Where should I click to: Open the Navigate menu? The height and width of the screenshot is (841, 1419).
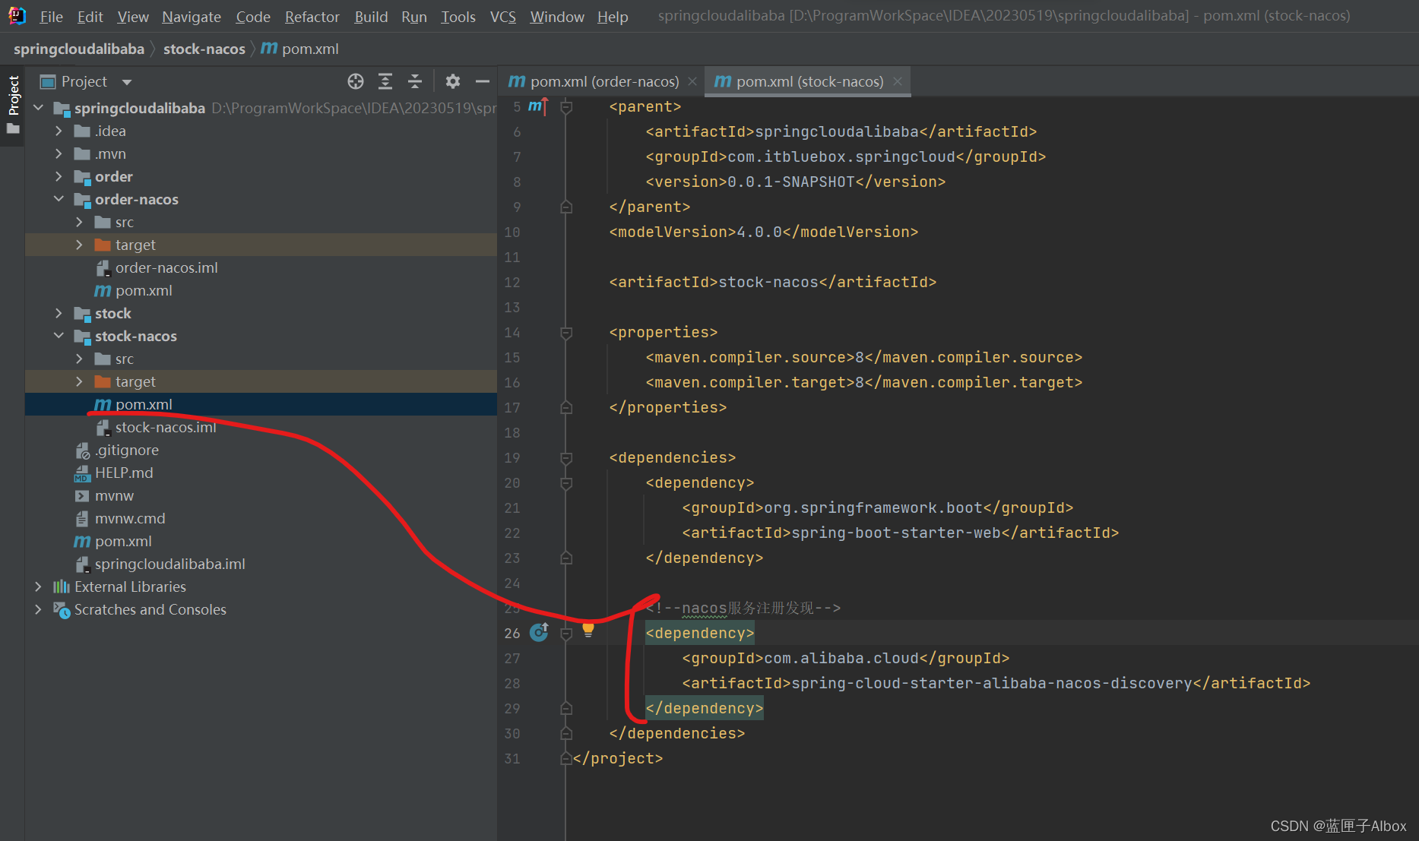(x=192, y=16)
